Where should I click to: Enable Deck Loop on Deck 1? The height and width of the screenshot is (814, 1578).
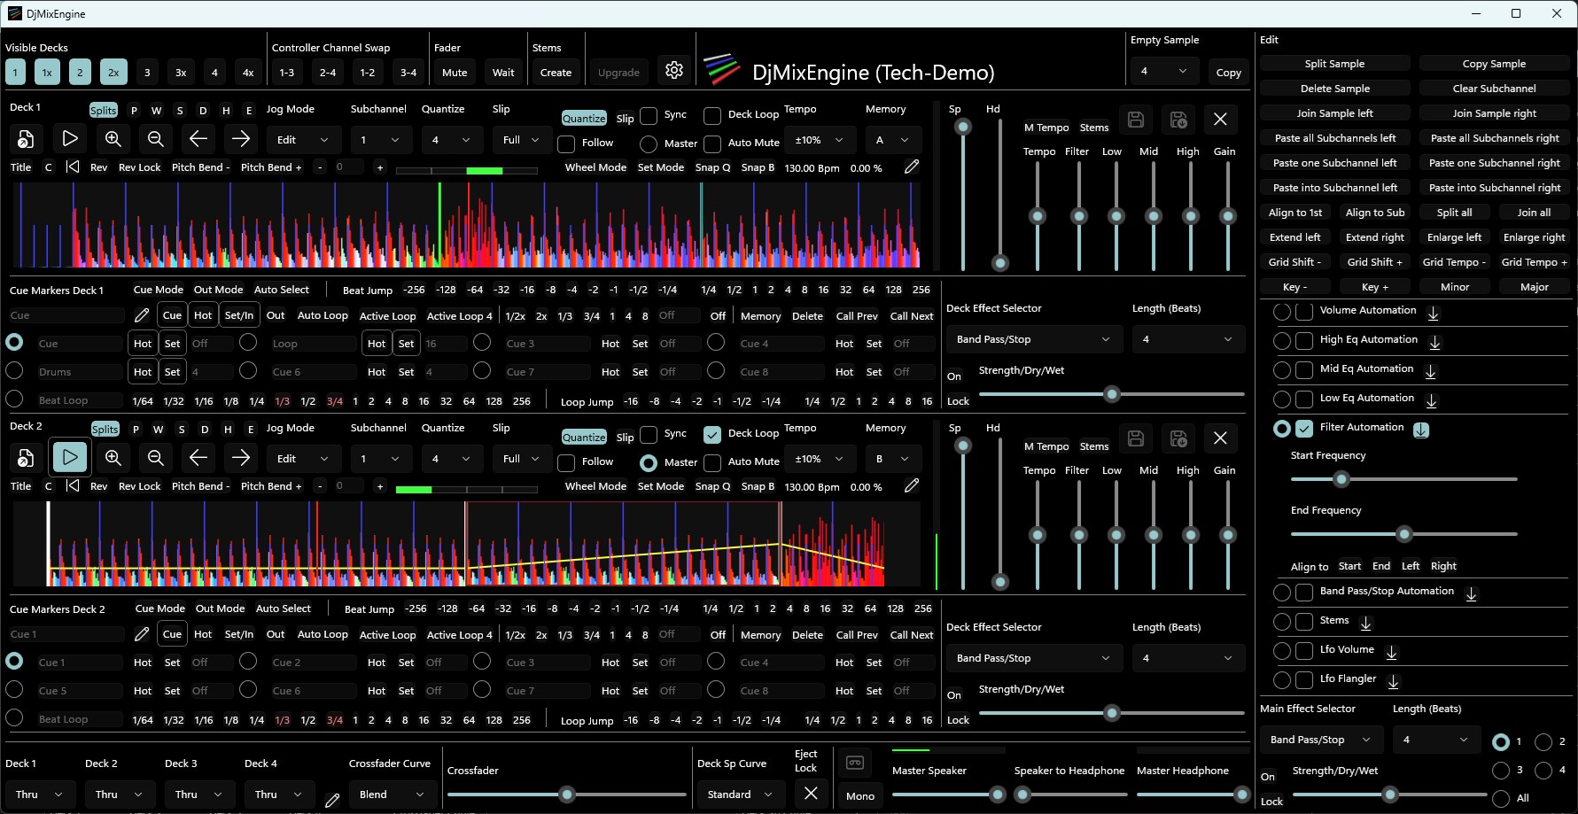(712, 114)
